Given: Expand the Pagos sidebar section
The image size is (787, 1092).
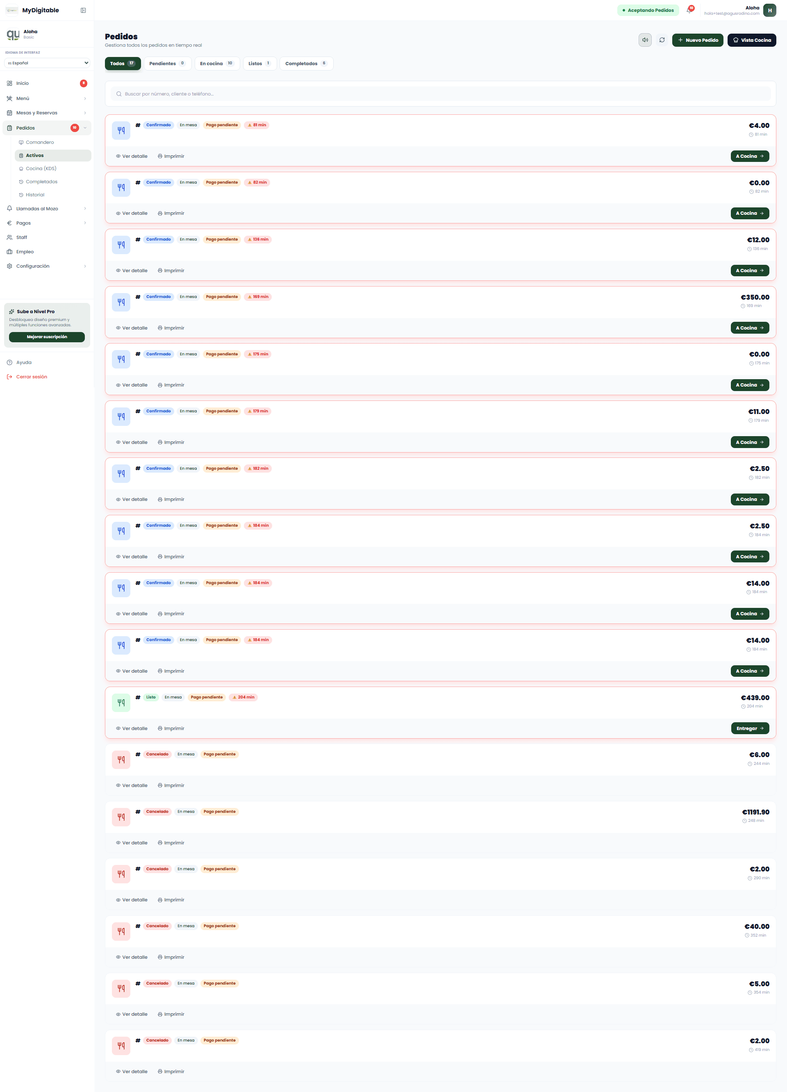Looking at the screenshot, I should coord(47,223).
